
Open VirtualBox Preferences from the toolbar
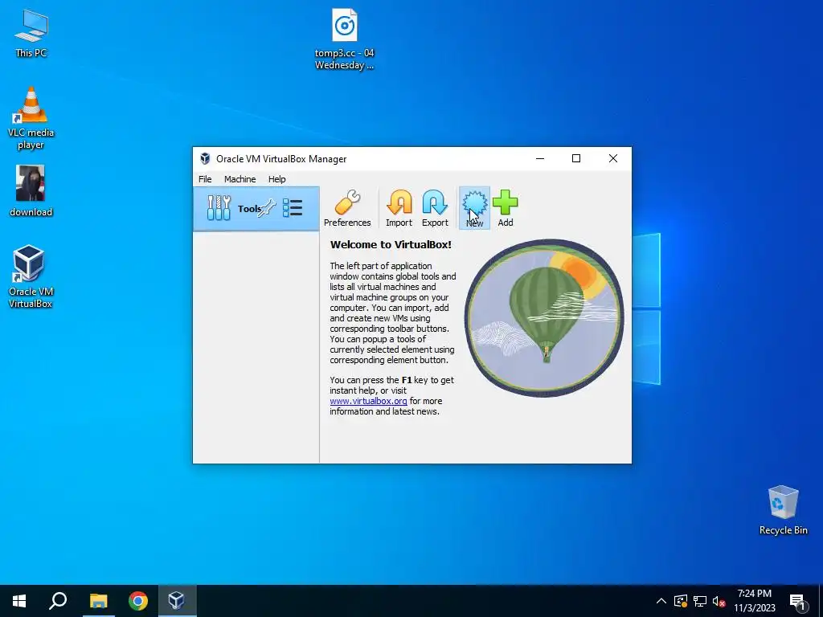(347, 208)
